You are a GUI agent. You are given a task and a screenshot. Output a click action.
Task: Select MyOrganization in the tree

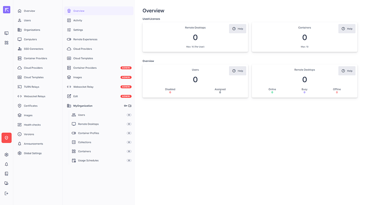click(x=83, y=106)
